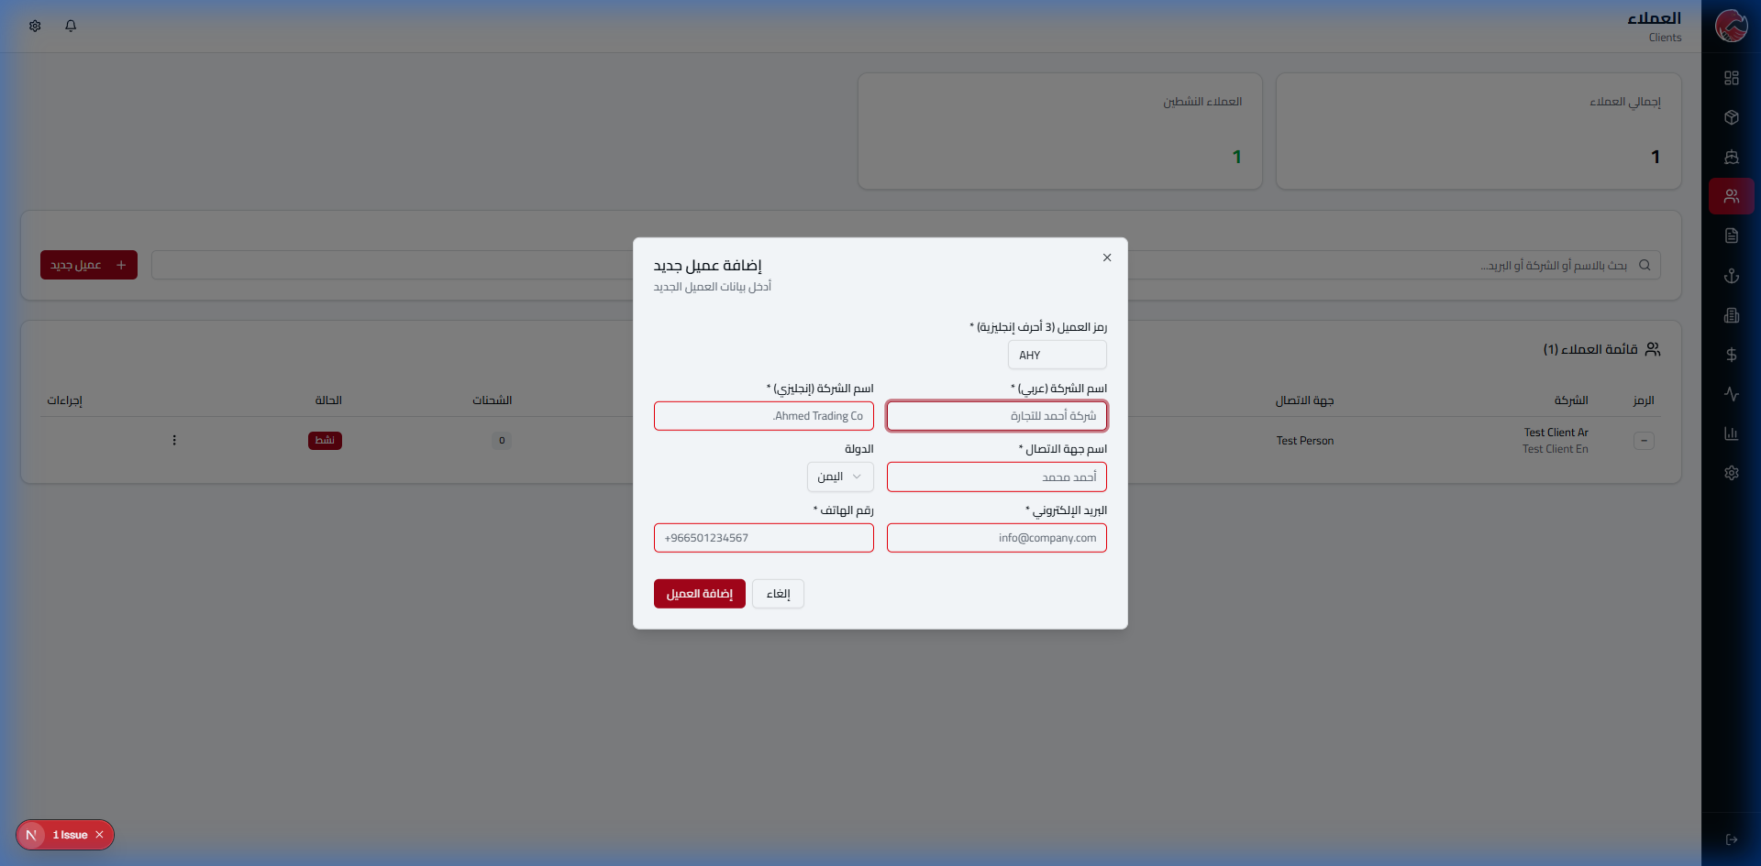Image resolution: width=1761 pixels, height=866 pixels.
Task: Open the ship icon in sidebar
Action: [x=1731, y=157]
